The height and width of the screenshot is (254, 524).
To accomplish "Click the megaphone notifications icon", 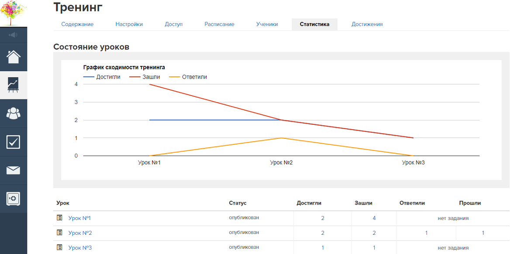I will coord(13,35).
